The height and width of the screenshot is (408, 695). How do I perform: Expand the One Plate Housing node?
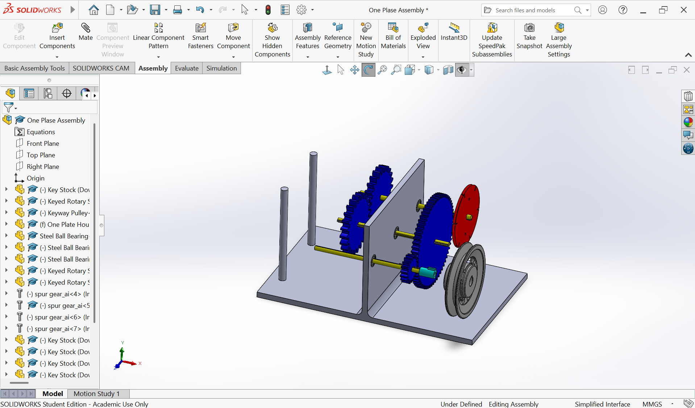click(6, 224)
